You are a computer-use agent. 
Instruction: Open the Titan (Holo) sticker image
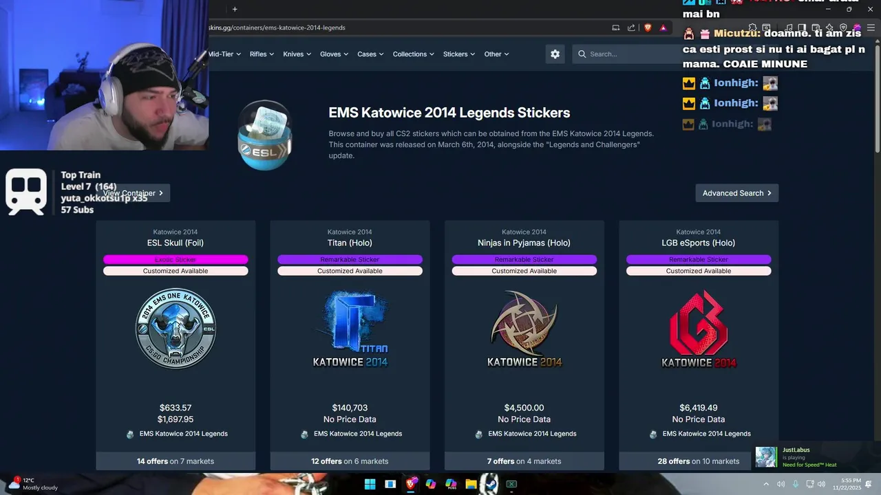[350, 329]
